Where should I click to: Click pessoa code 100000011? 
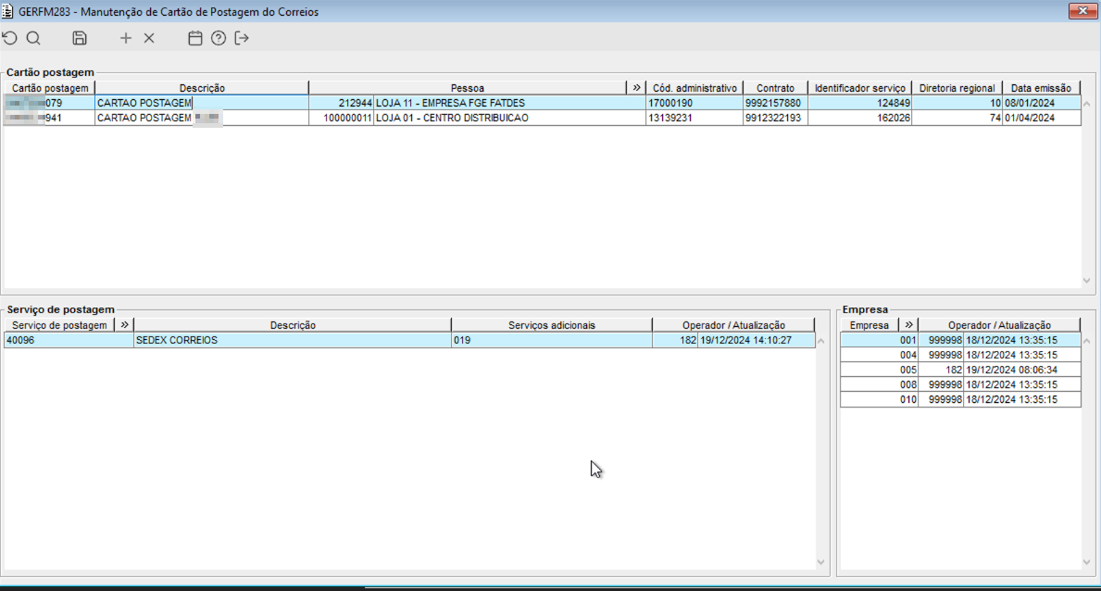(341, 118)
